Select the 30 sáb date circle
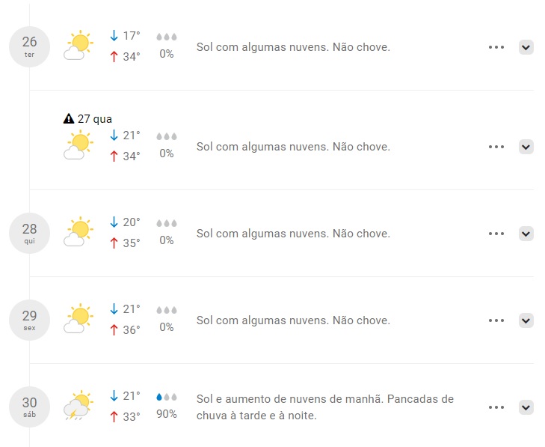 tap(29, 407)
